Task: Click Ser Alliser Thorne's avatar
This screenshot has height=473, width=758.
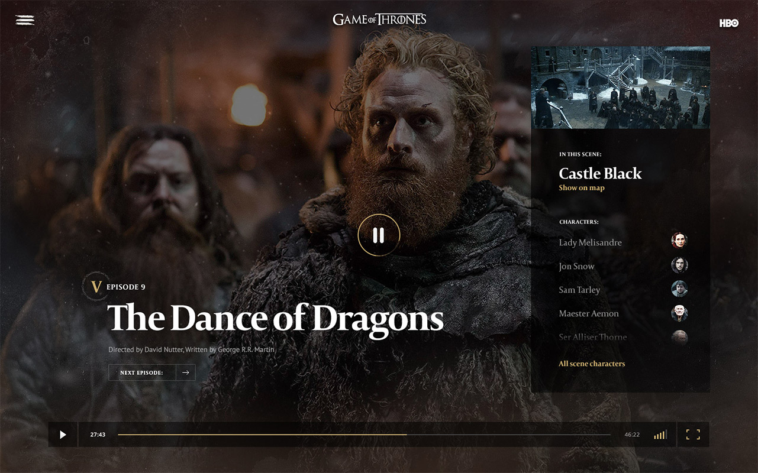Action: (x=679, y=337)
